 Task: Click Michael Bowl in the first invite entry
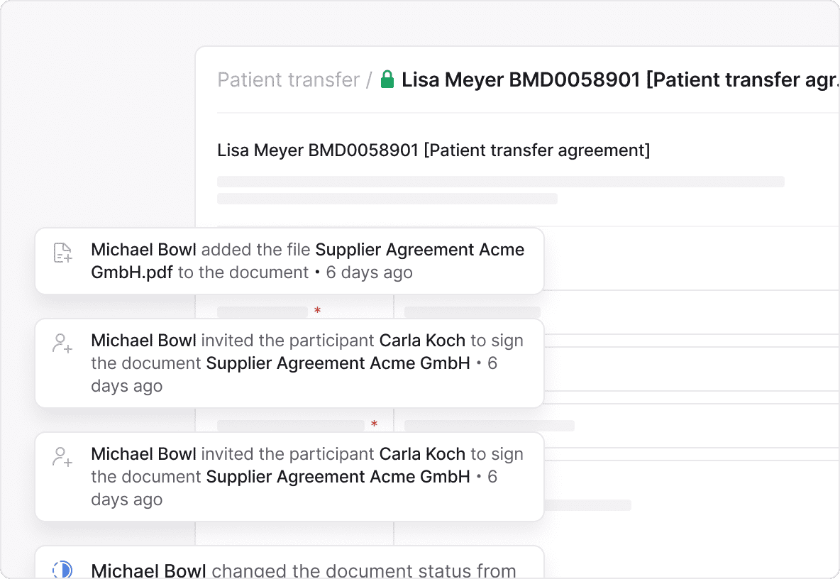(143, 341)
